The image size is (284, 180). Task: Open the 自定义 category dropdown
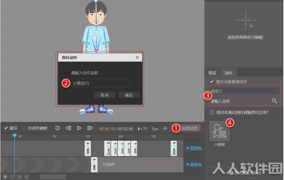[x=244, y=91]
